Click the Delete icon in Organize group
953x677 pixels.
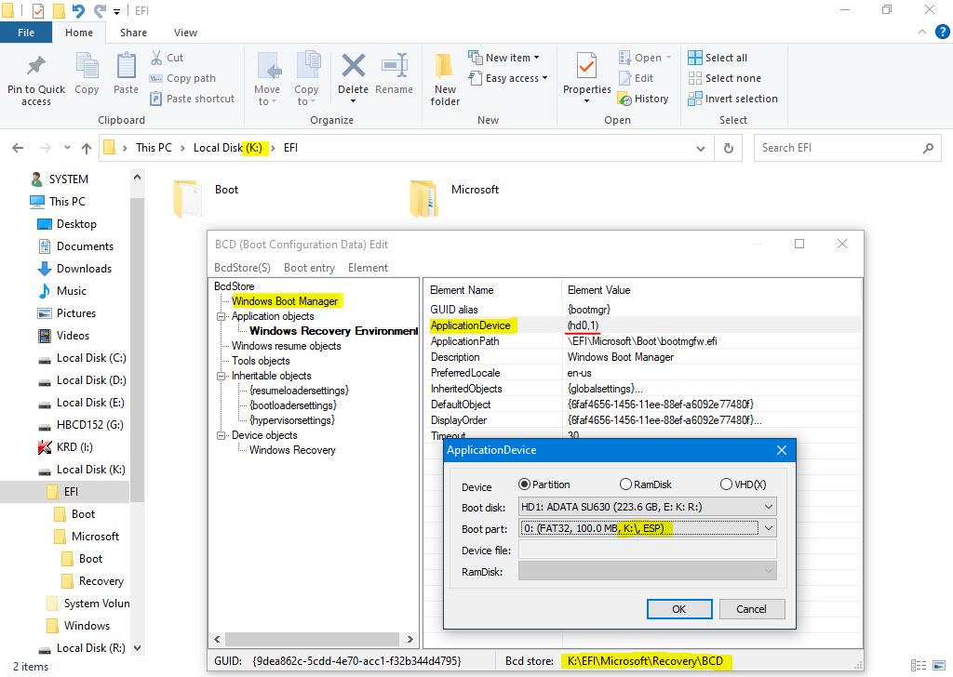coord(353,68)
